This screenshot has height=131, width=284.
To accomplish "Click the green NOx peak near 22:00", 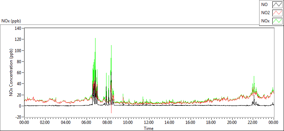I will click(254, 76).
